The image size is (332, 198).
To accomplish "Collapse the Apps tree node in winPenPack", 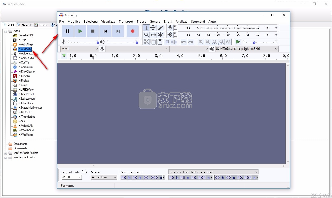I will 6,31.
